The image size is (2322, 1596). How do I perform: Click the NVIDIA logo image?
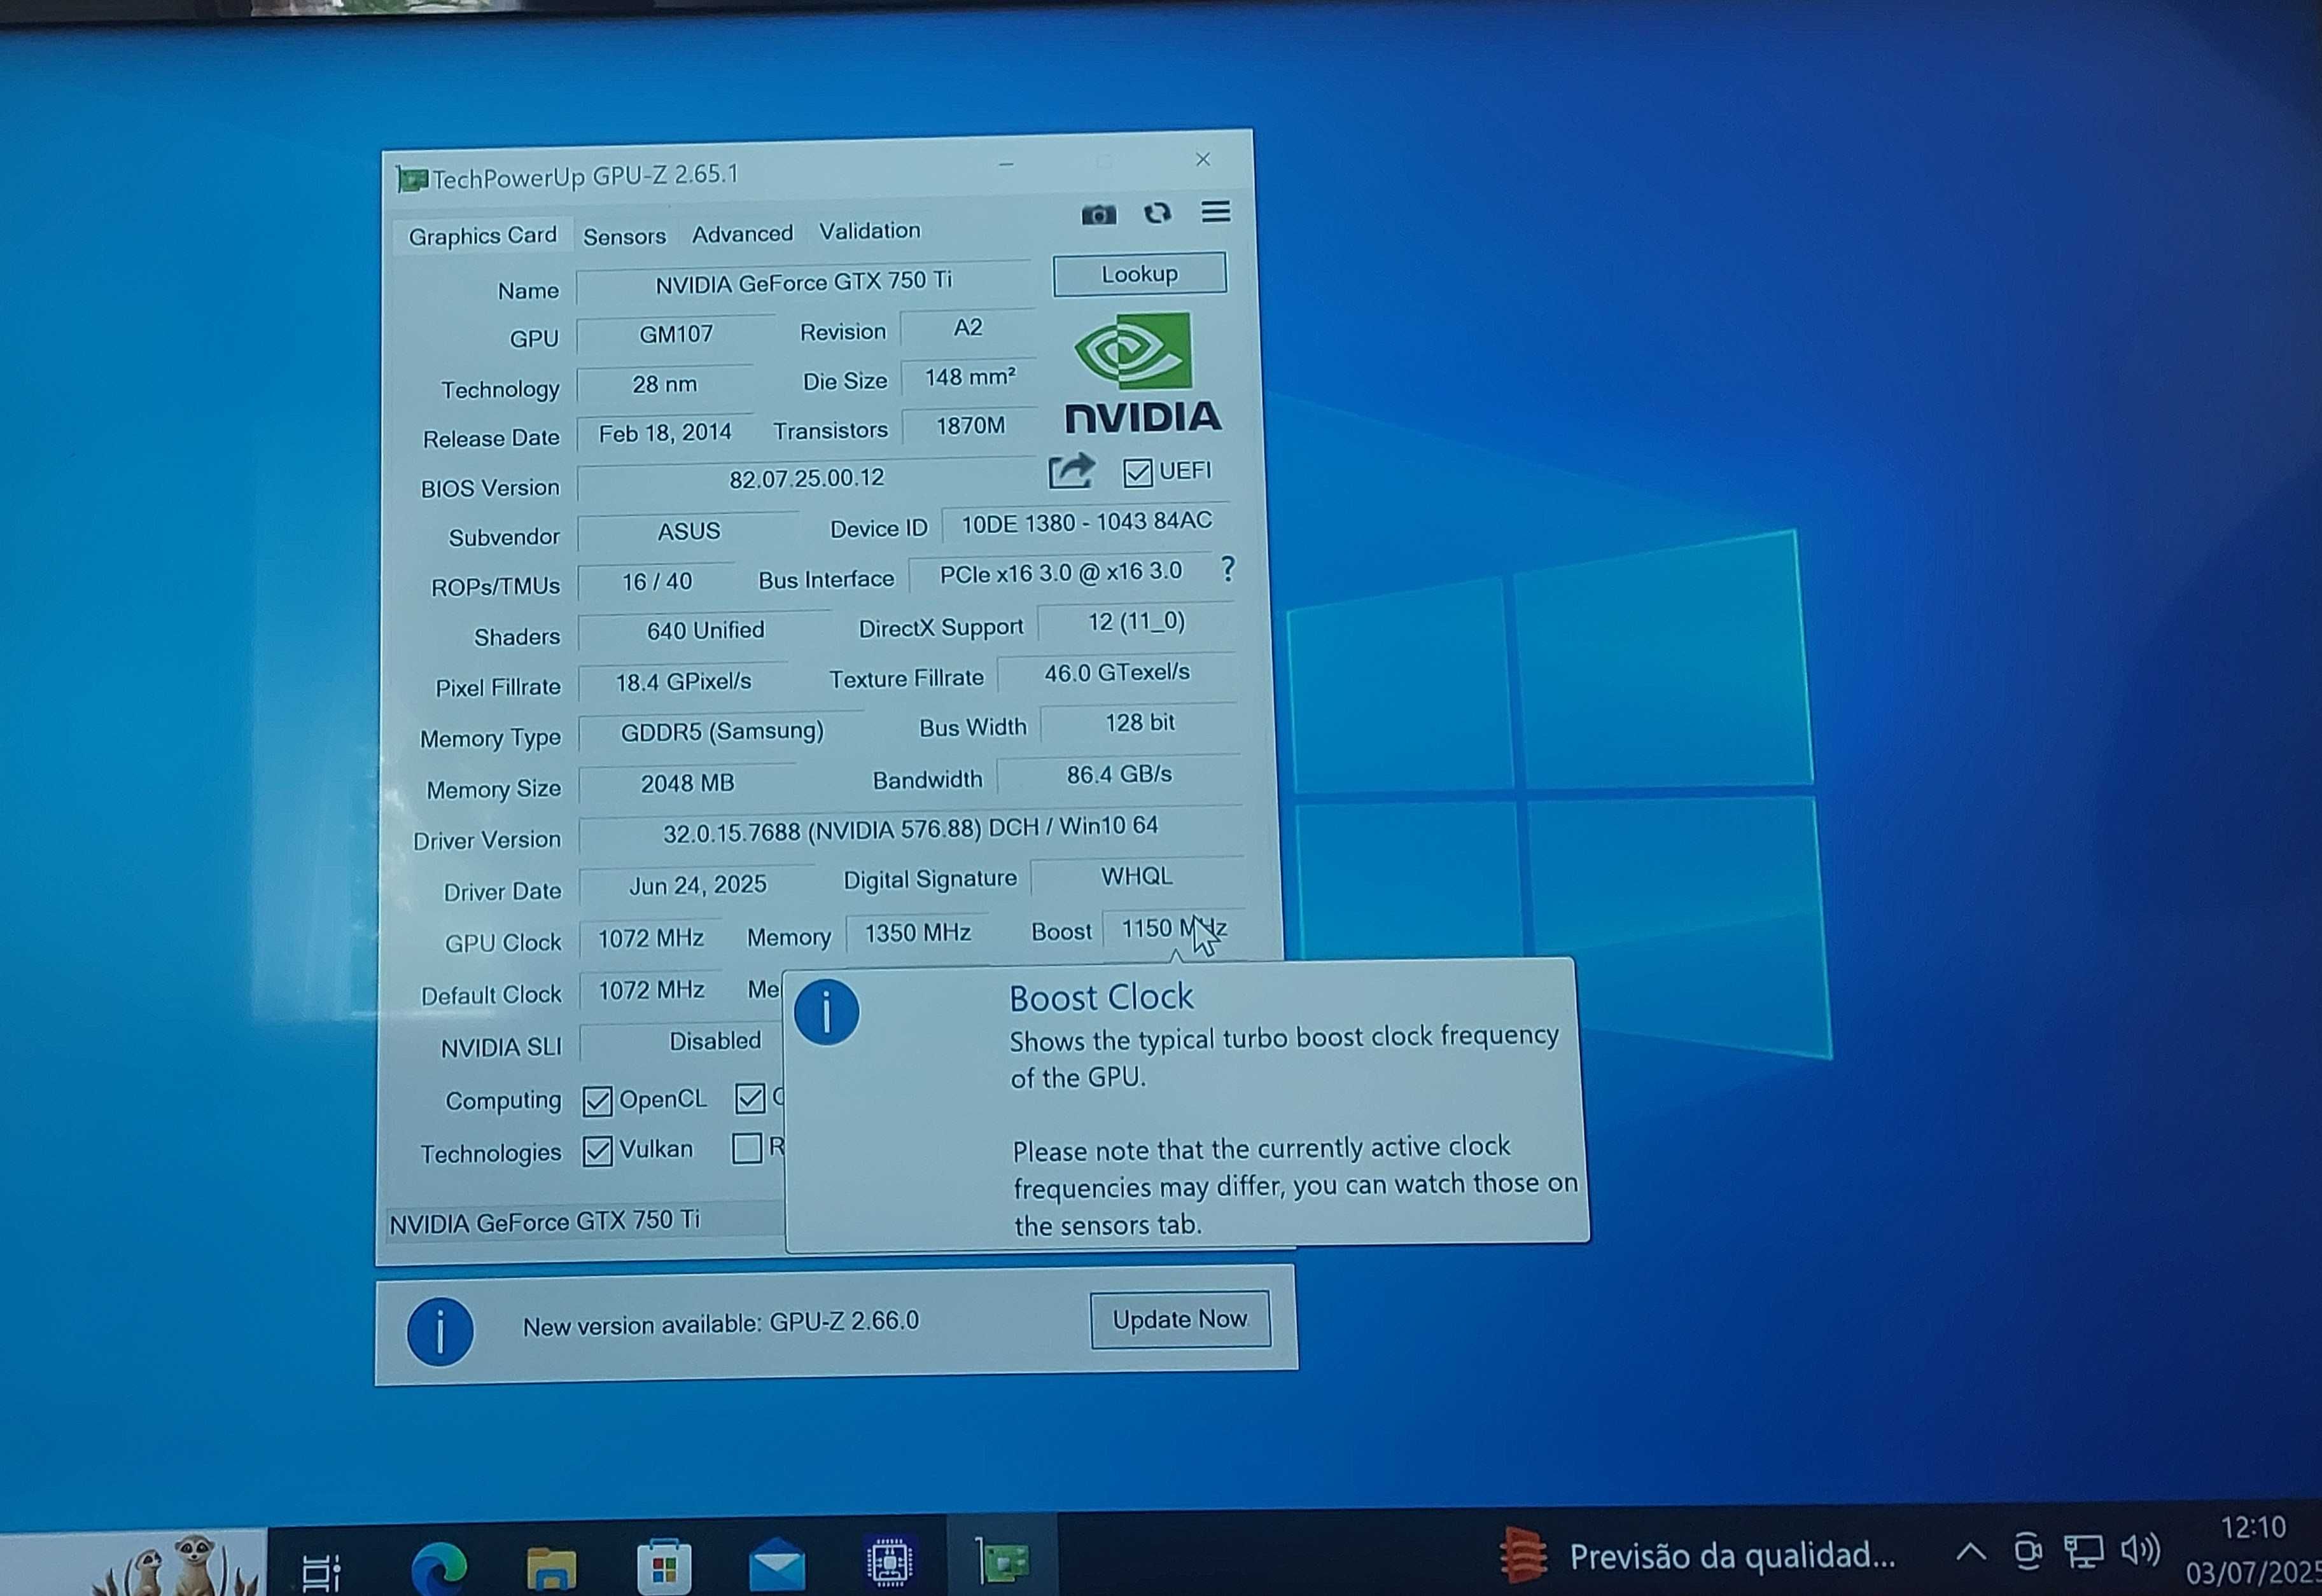click(x=1144, y=374)
